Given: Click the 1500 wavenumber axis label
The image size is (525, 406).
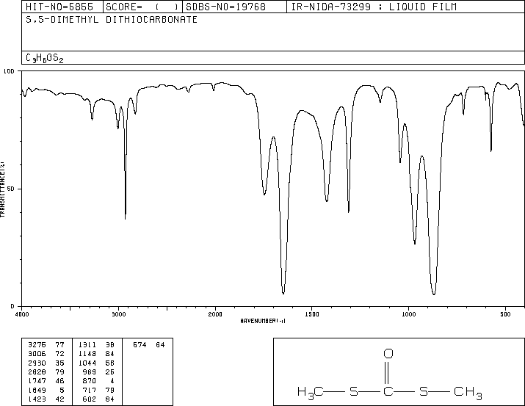Looking at the screenshot, I should [x=312, y=314].
